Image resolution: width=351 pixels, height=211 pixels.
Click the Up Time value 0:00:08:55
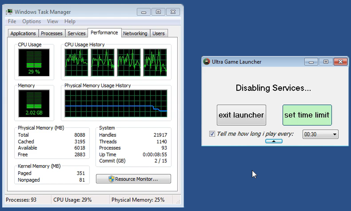click(x=155, y=154)
